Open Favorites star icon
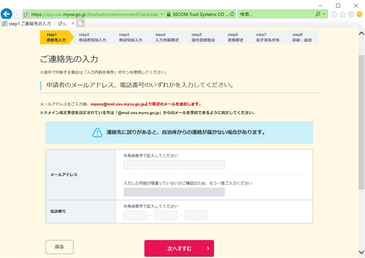 [343, 14]
